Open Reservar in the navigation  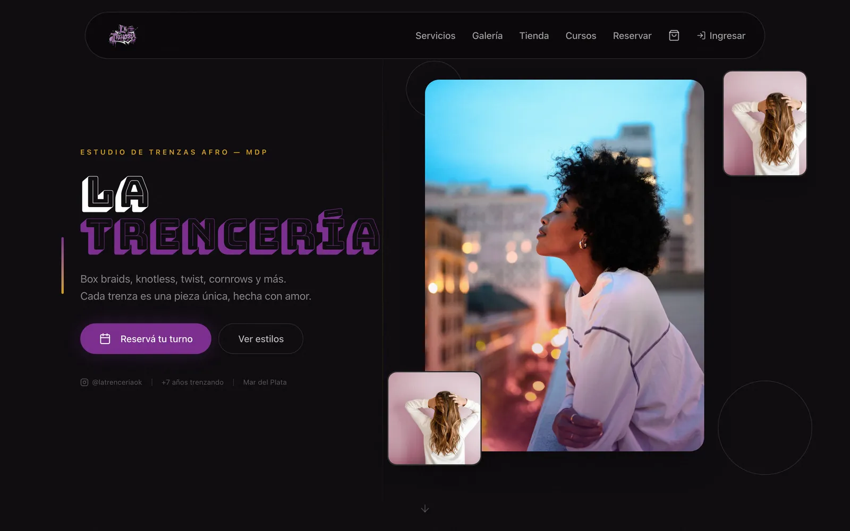tap(632, 36)
